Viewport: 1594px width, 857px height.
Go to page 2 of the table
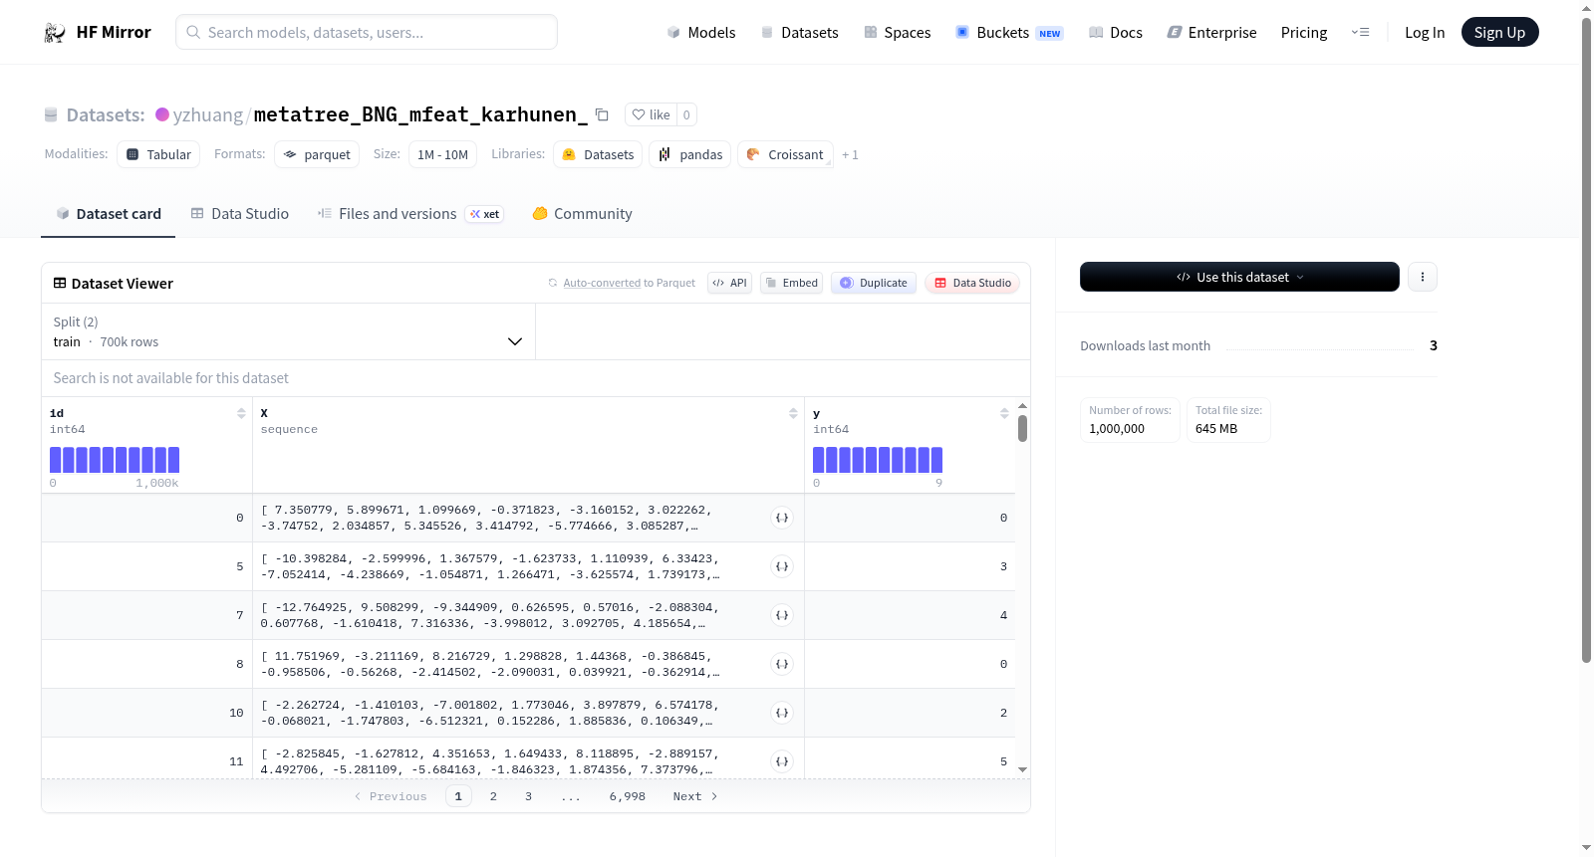pyautogui.click(x=493, y=796)
